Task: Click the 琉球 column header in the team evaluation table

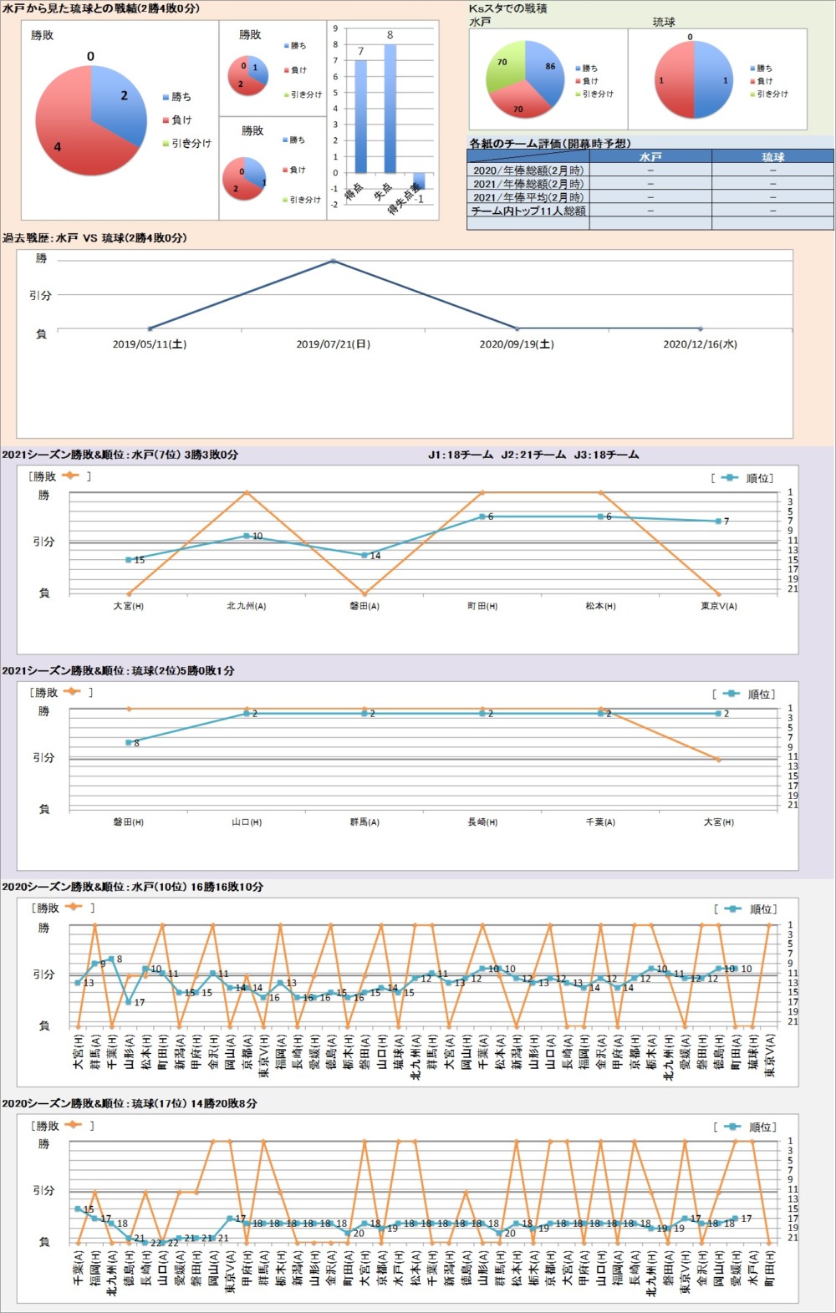Action: tap(772, 157)
